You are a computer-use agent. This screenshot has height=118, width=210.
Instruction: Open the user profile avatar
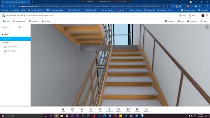pos(203,15)
